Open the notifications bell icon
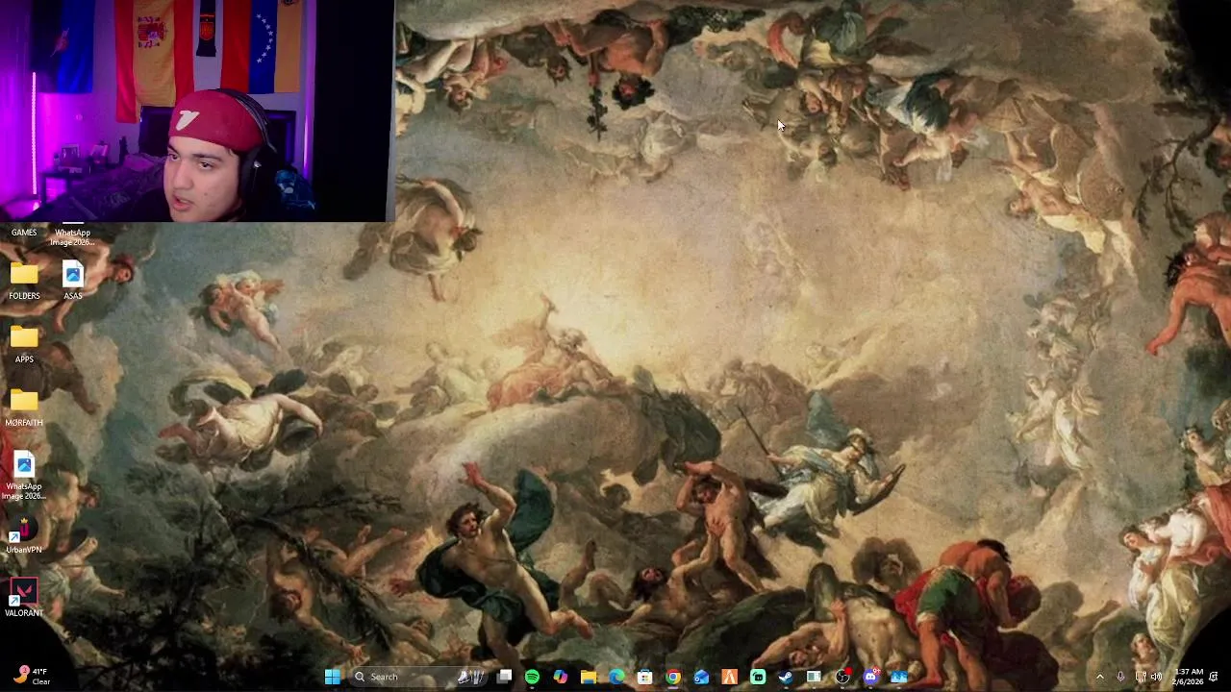1231x692 pixels. coord(1214,677)
